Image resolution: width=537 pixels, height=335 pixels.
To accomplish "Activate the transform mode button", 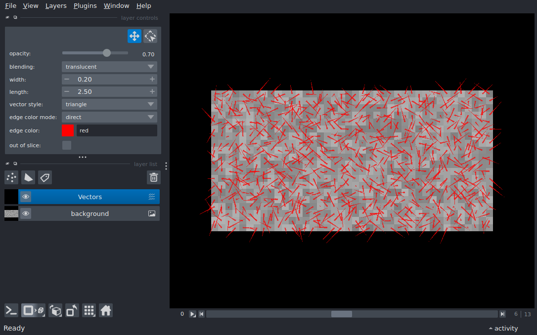I will (150, 36).
